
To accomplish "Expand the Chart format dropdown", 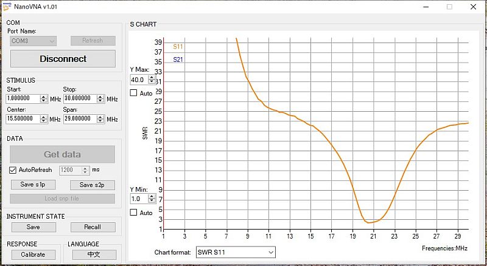I will point(235,251).
